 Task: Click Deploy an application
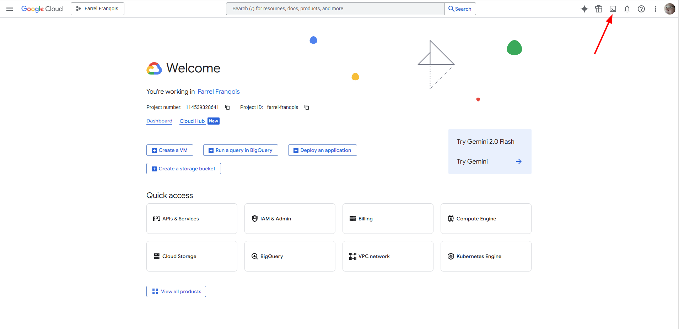pos(323,150)
